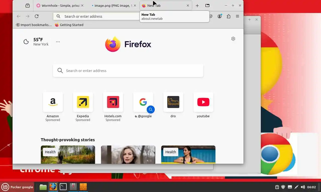Open the shield tray icon
Screen dimensions: 321x192
pyautogui.click(x=283, y=187)
